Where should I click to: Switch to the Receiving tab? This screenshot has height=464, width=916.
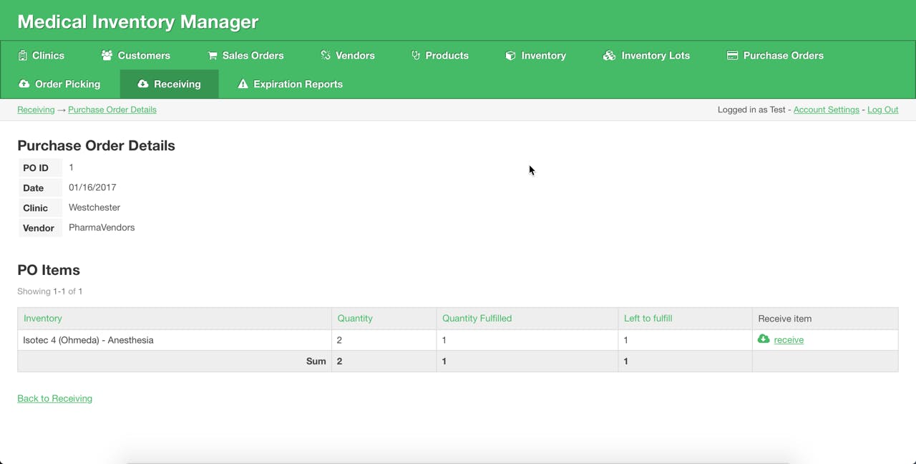pos(169,84)
